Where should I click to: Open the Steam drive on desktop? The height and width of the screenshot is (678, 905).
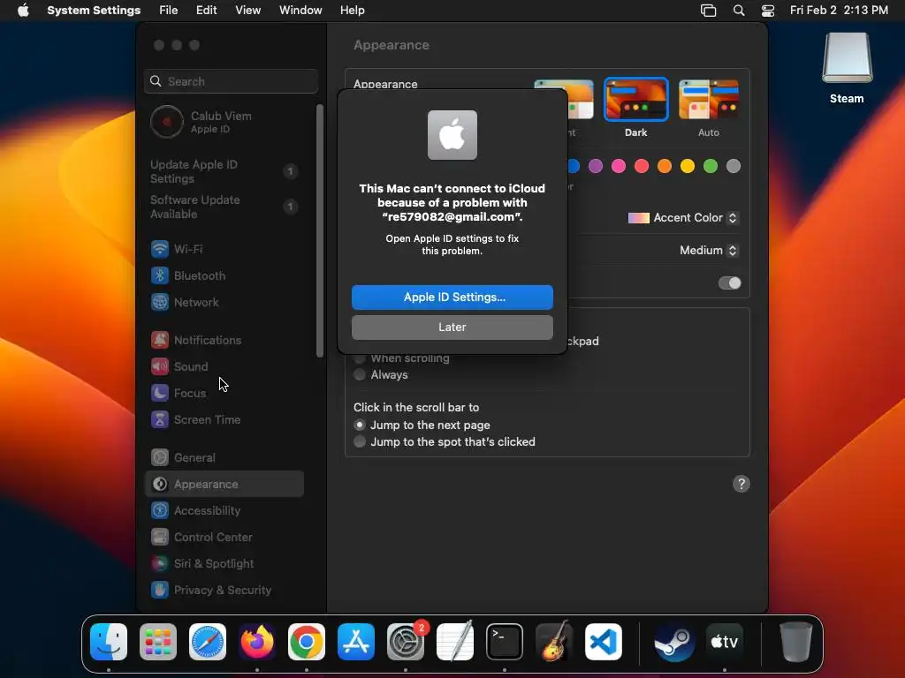coord(847,57)
